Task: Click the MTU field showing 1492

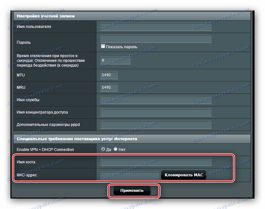Action: point(109,75)
